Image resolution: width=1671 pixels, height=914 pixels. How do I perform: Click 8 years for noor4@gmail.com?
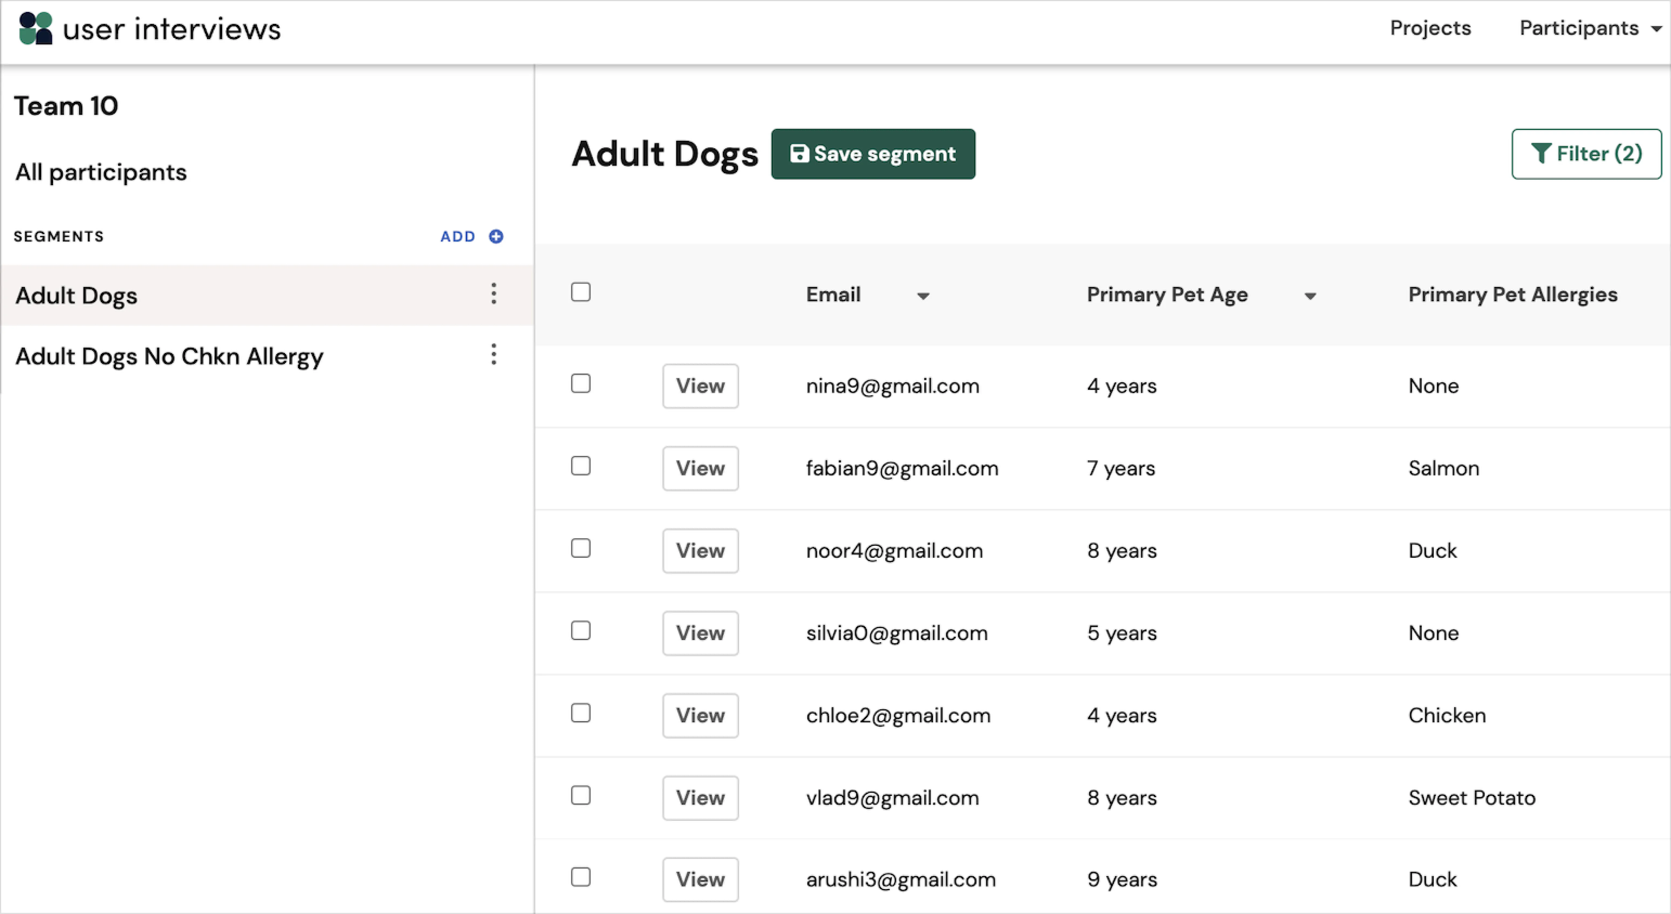[1122, 551]
